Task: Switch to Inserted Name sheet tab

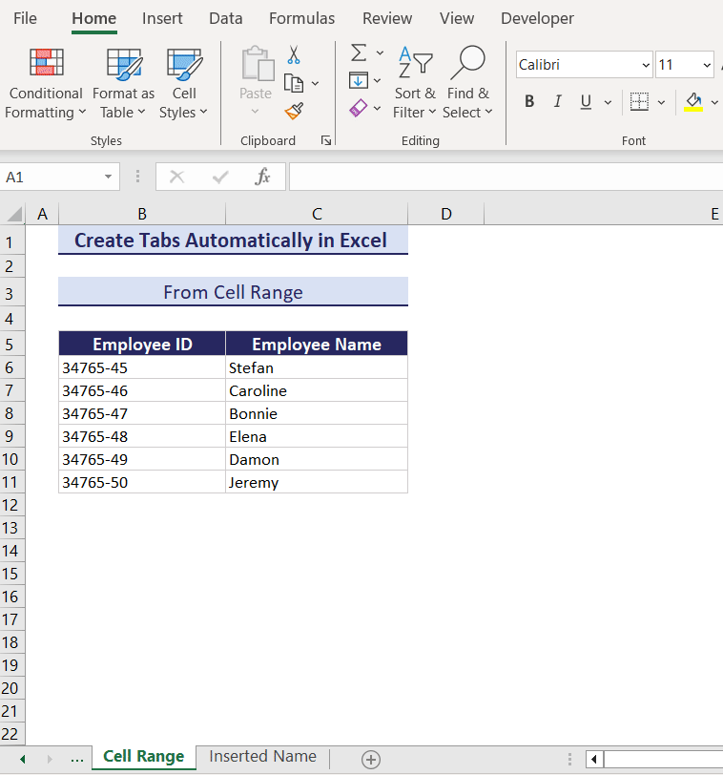Action: (x=262, y=757)
